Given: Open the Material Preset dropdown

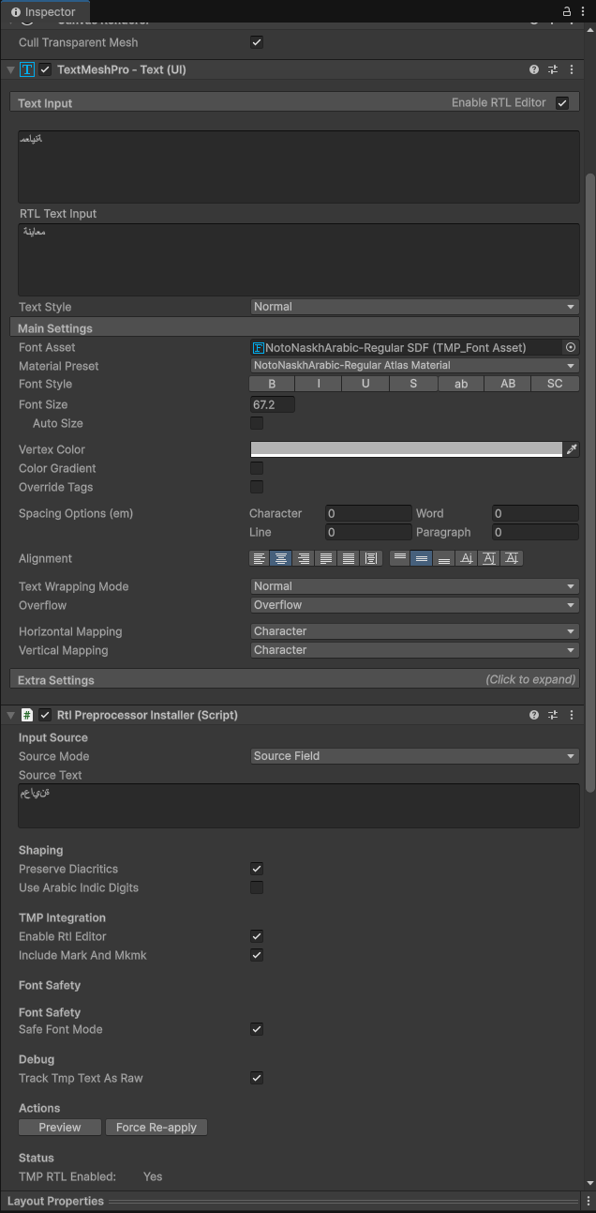Looking at the screenshot, I should (x=414, y=366).
